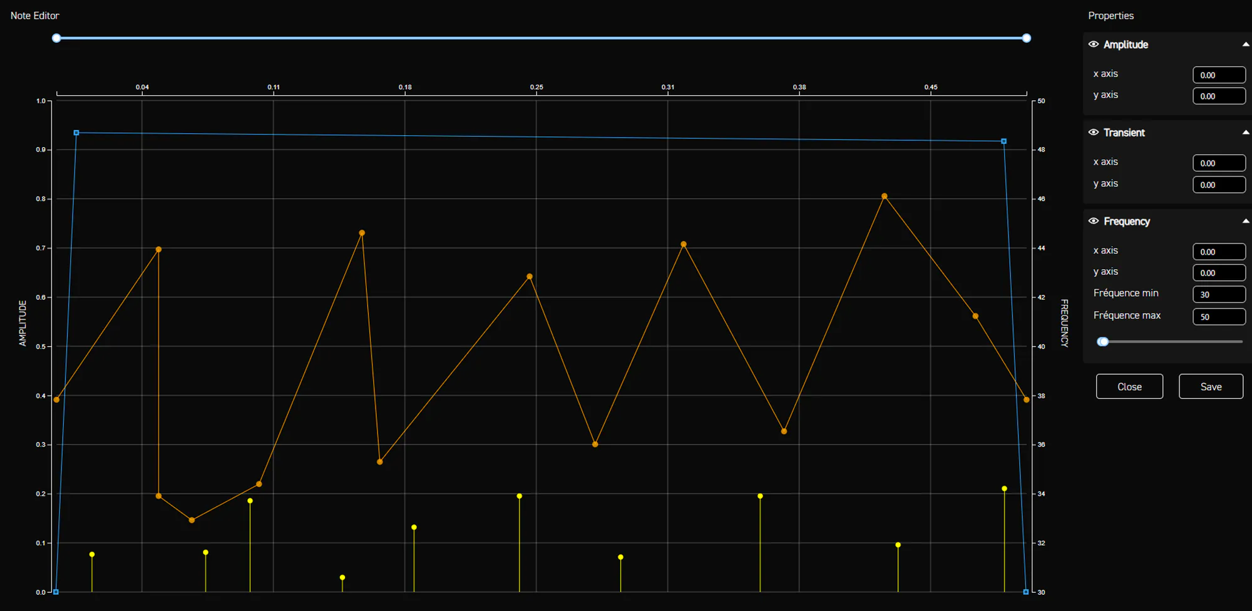Toggle Transient curve visibility eye icon

(1094, 132)
